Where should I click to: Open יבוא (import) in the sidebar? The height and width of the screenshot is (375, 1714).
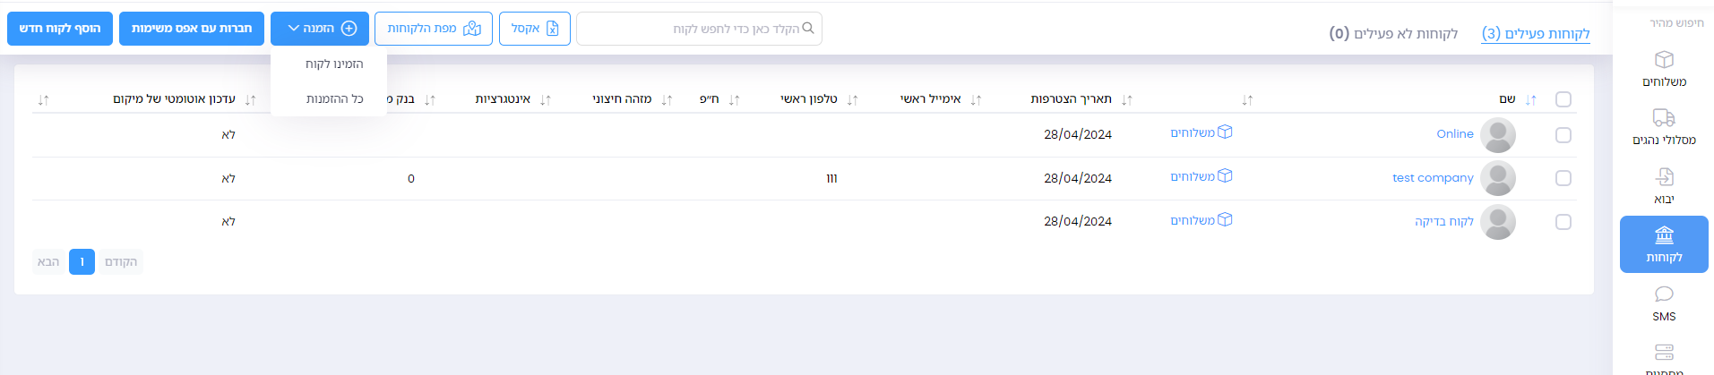pyautogui.click(x=1664, y=186)
